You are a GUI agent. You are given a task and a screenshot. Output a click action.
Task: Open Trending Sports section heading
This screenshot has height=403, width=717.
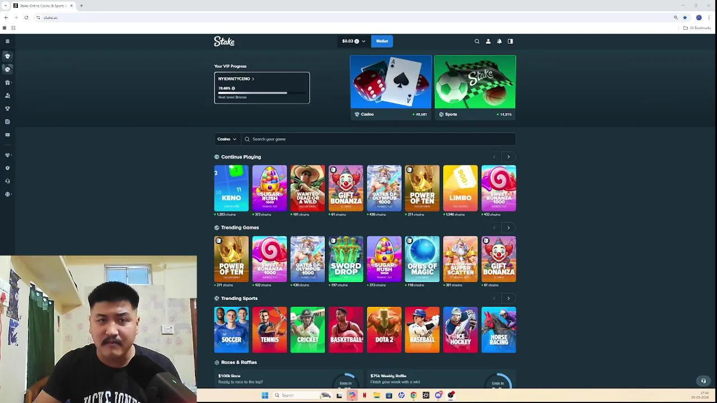pos(239,298)
